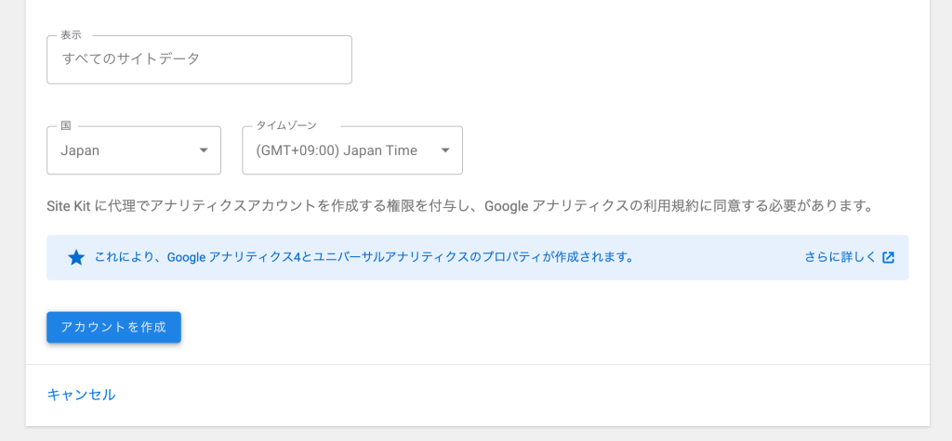Click the blue star icon in the banner

point(76,258)
